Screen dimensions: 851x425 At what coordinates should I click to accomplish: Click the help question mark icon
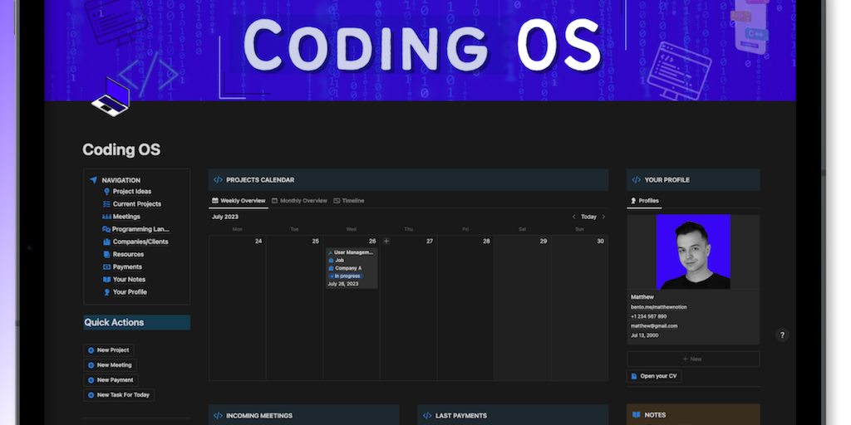(x=782, y=335)
